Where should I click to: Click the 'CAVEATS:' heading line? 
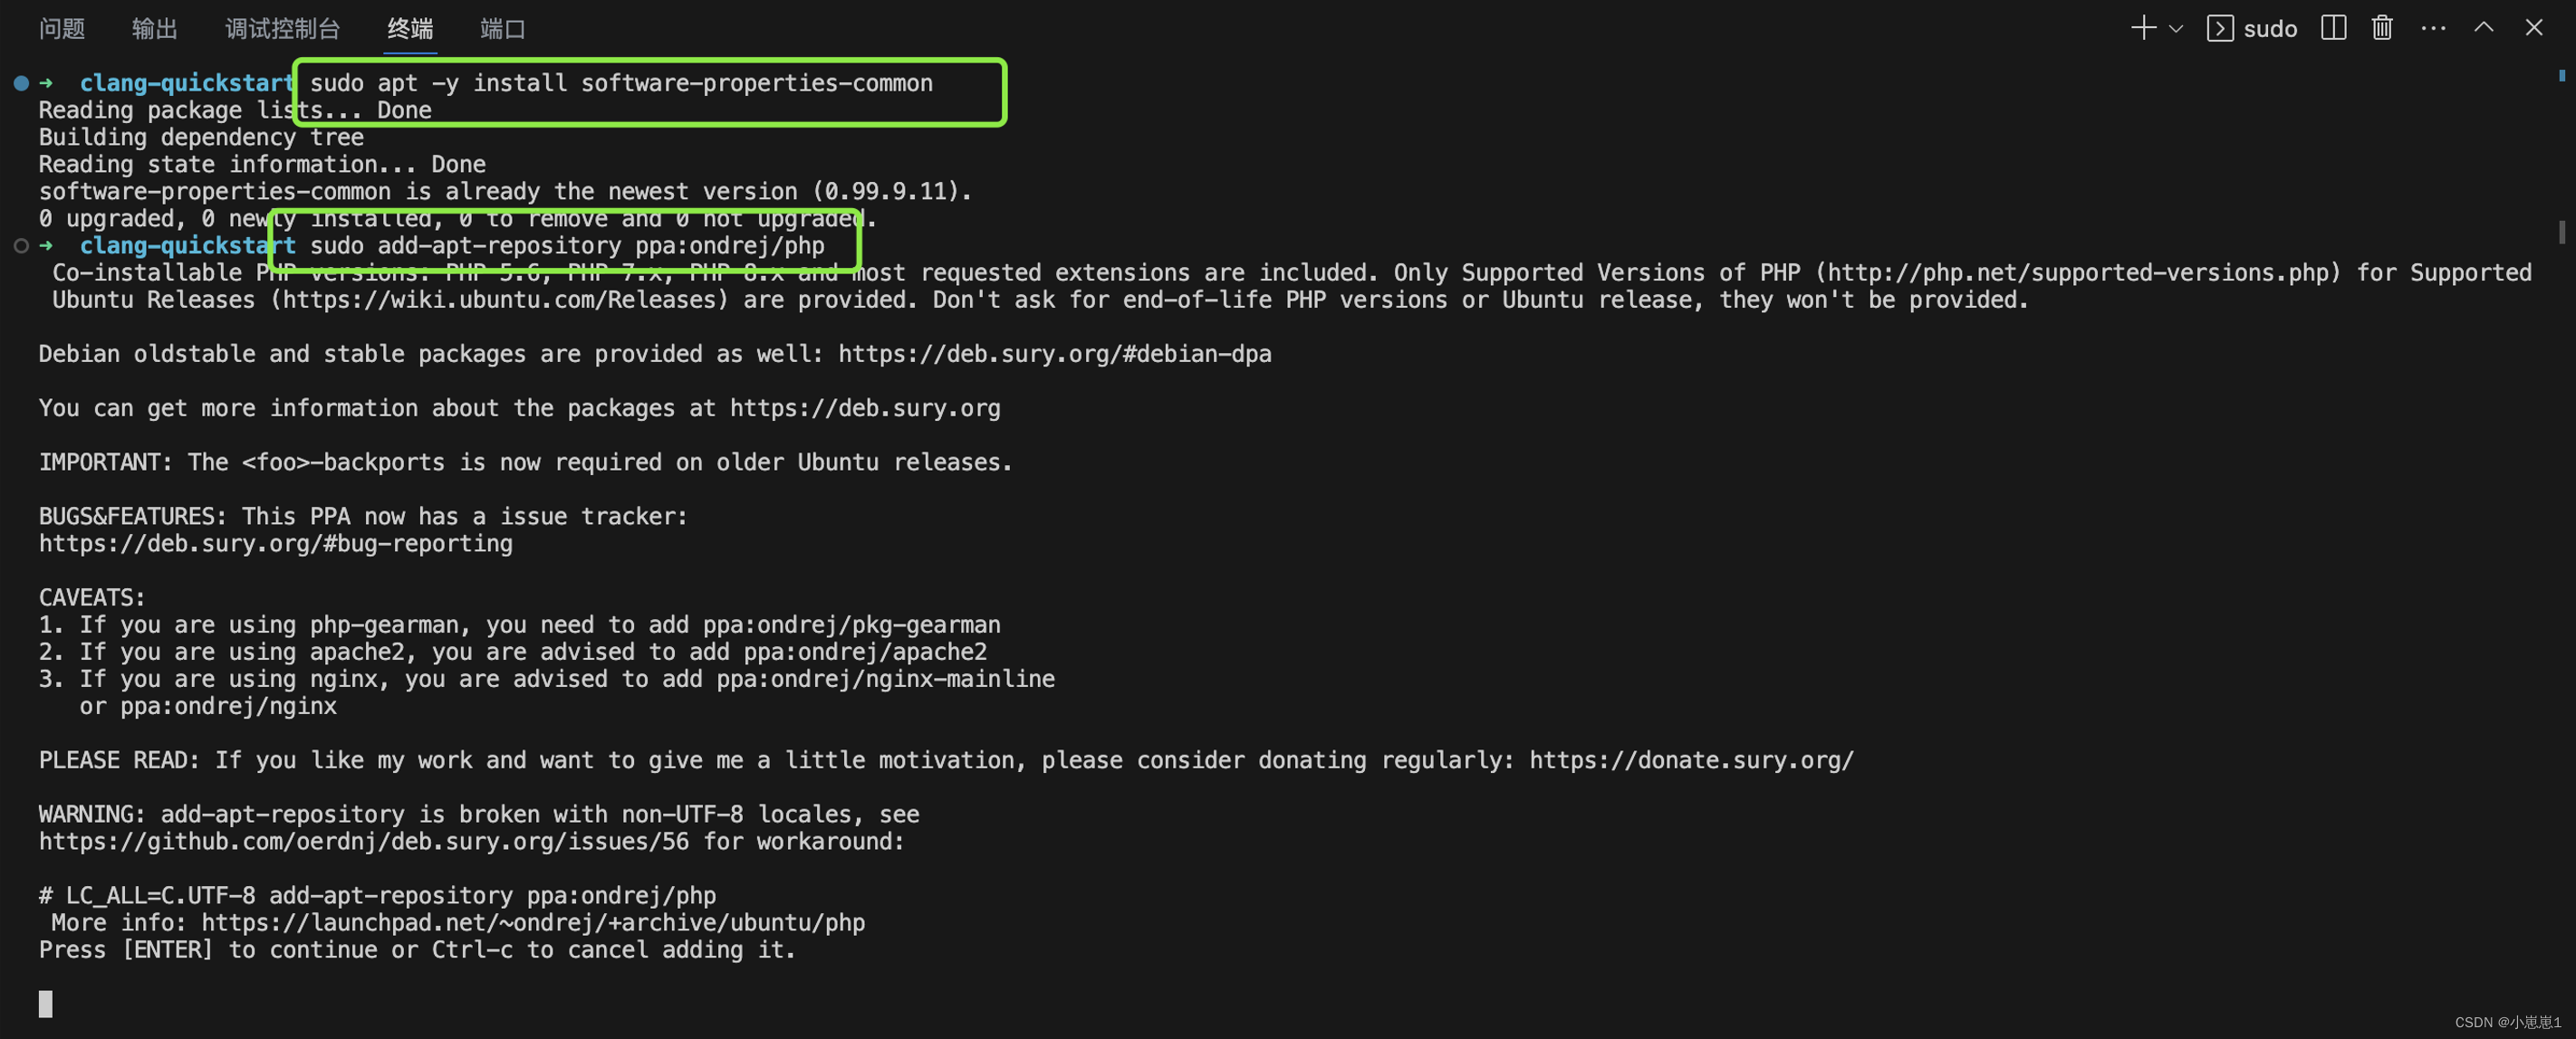pyautogui.click(x=92, y=597)
